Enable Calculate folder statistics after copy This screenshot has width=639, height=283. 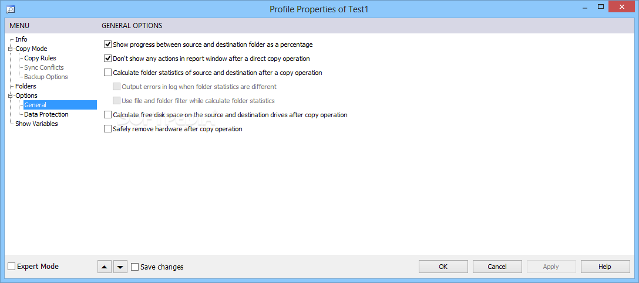(107, 73)
